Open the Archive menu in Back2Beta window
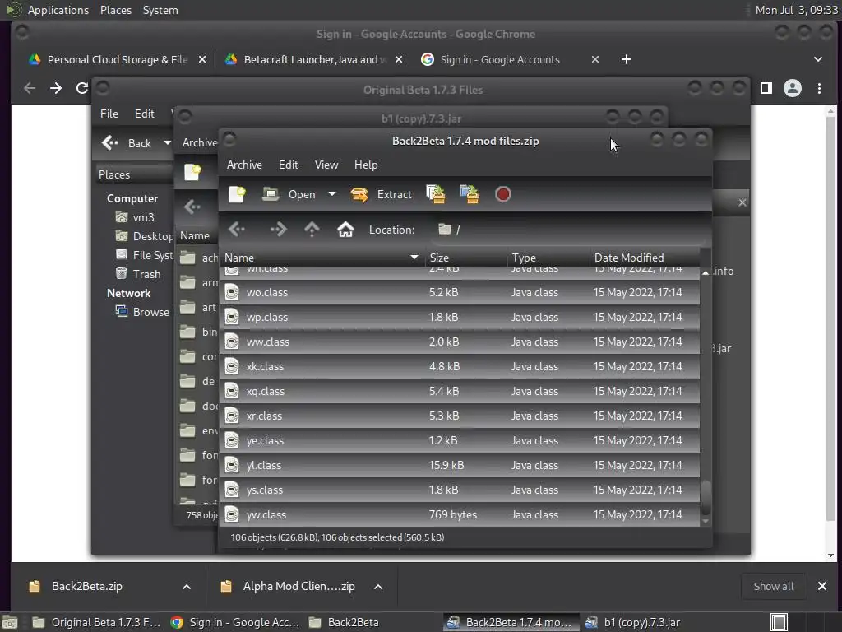 244,165
